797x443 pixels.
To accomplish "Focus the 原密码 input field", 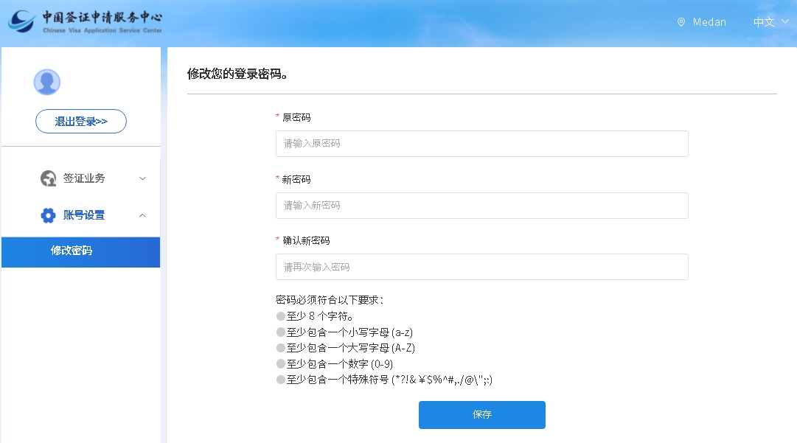I will click(481, 144).
